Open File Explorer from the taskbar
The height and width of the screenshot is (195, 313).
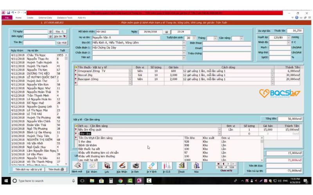pos(92,181)
